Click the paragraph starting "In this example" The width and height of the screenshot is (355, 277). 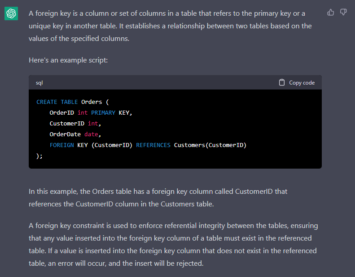158,197
